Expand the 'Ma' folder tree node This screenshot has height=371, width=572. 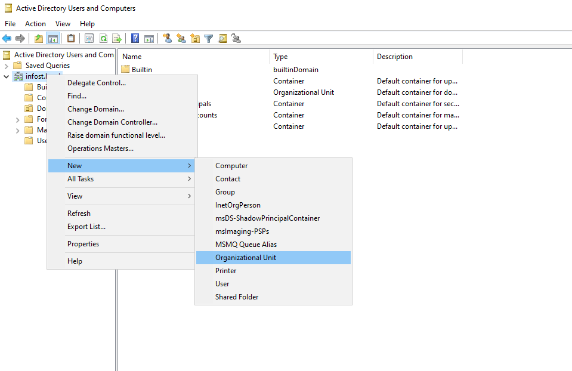click(x=17, y=131)
